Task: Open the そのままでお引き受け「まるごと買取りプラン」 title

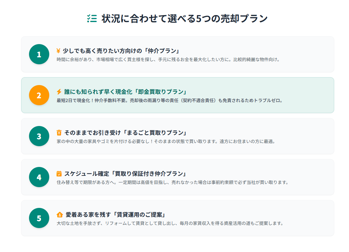Action: click(126, 133)
